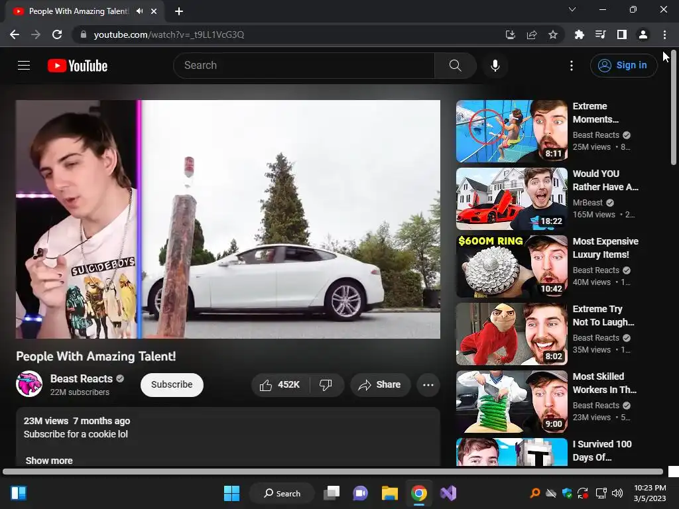Open Chrome three-dot menu
679x509 pixels.
click(x=664, y=34)
